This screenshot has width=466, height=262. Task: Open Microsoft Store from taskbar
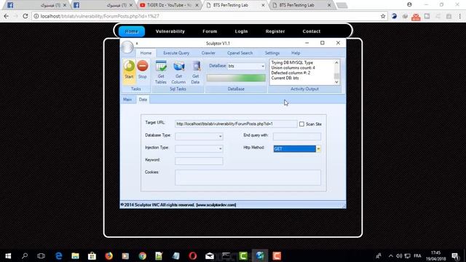[x=92, y=255]
